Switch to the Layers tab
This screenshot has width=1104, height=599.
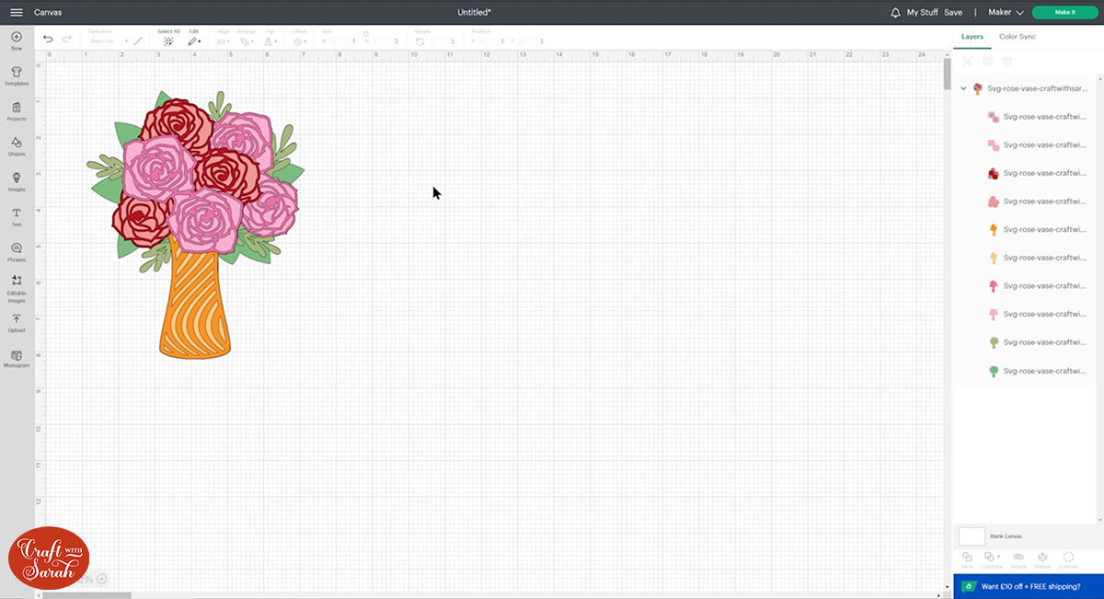tap(972, 37)
